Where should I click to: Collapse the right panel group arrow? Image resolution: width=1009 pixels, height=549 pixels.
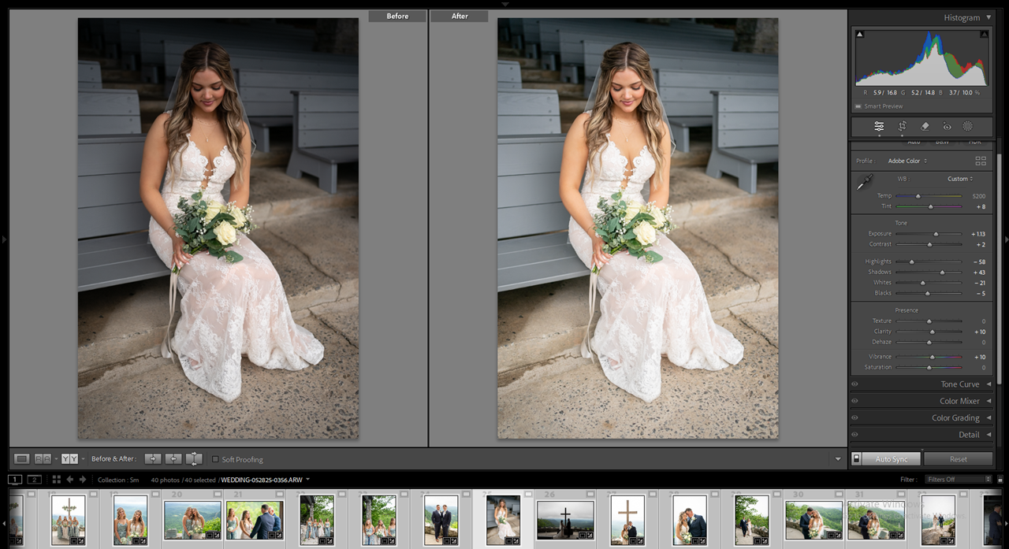tap(1005, 239)
